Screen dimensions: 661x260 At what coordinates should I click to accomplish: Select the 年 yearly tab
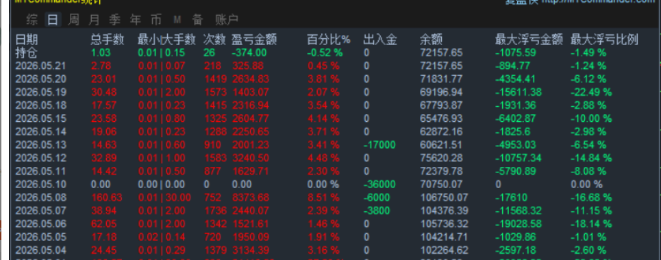pyautogui.click(x=136, y=19)
